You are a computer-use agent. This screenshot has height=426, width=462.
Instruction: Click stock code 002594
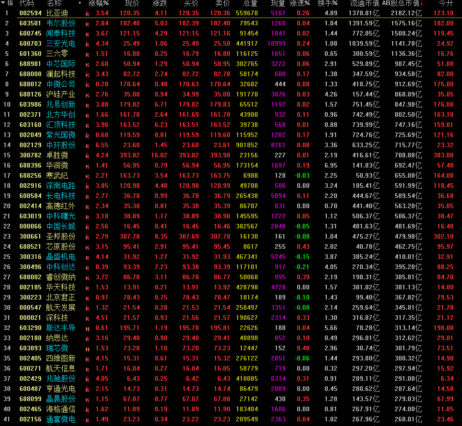(30, 13)
